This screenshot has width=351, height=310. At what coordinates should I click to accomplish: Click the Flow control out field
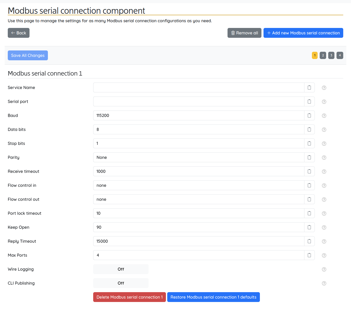pos(199,199)
